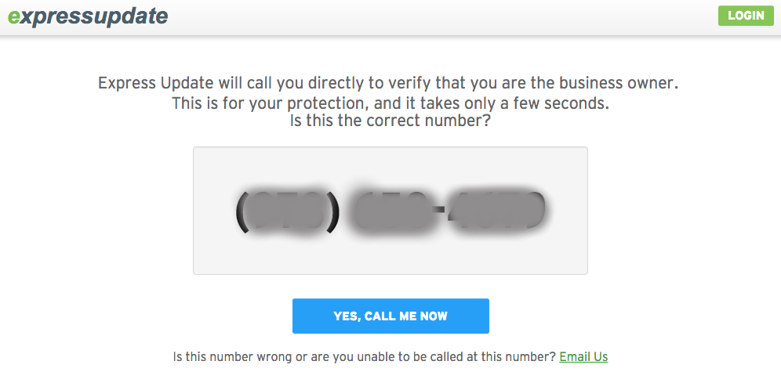The width and height of the screenshot is (781, 390).
Task: Click inside the phone number box
Action: (x=390, y=211)
